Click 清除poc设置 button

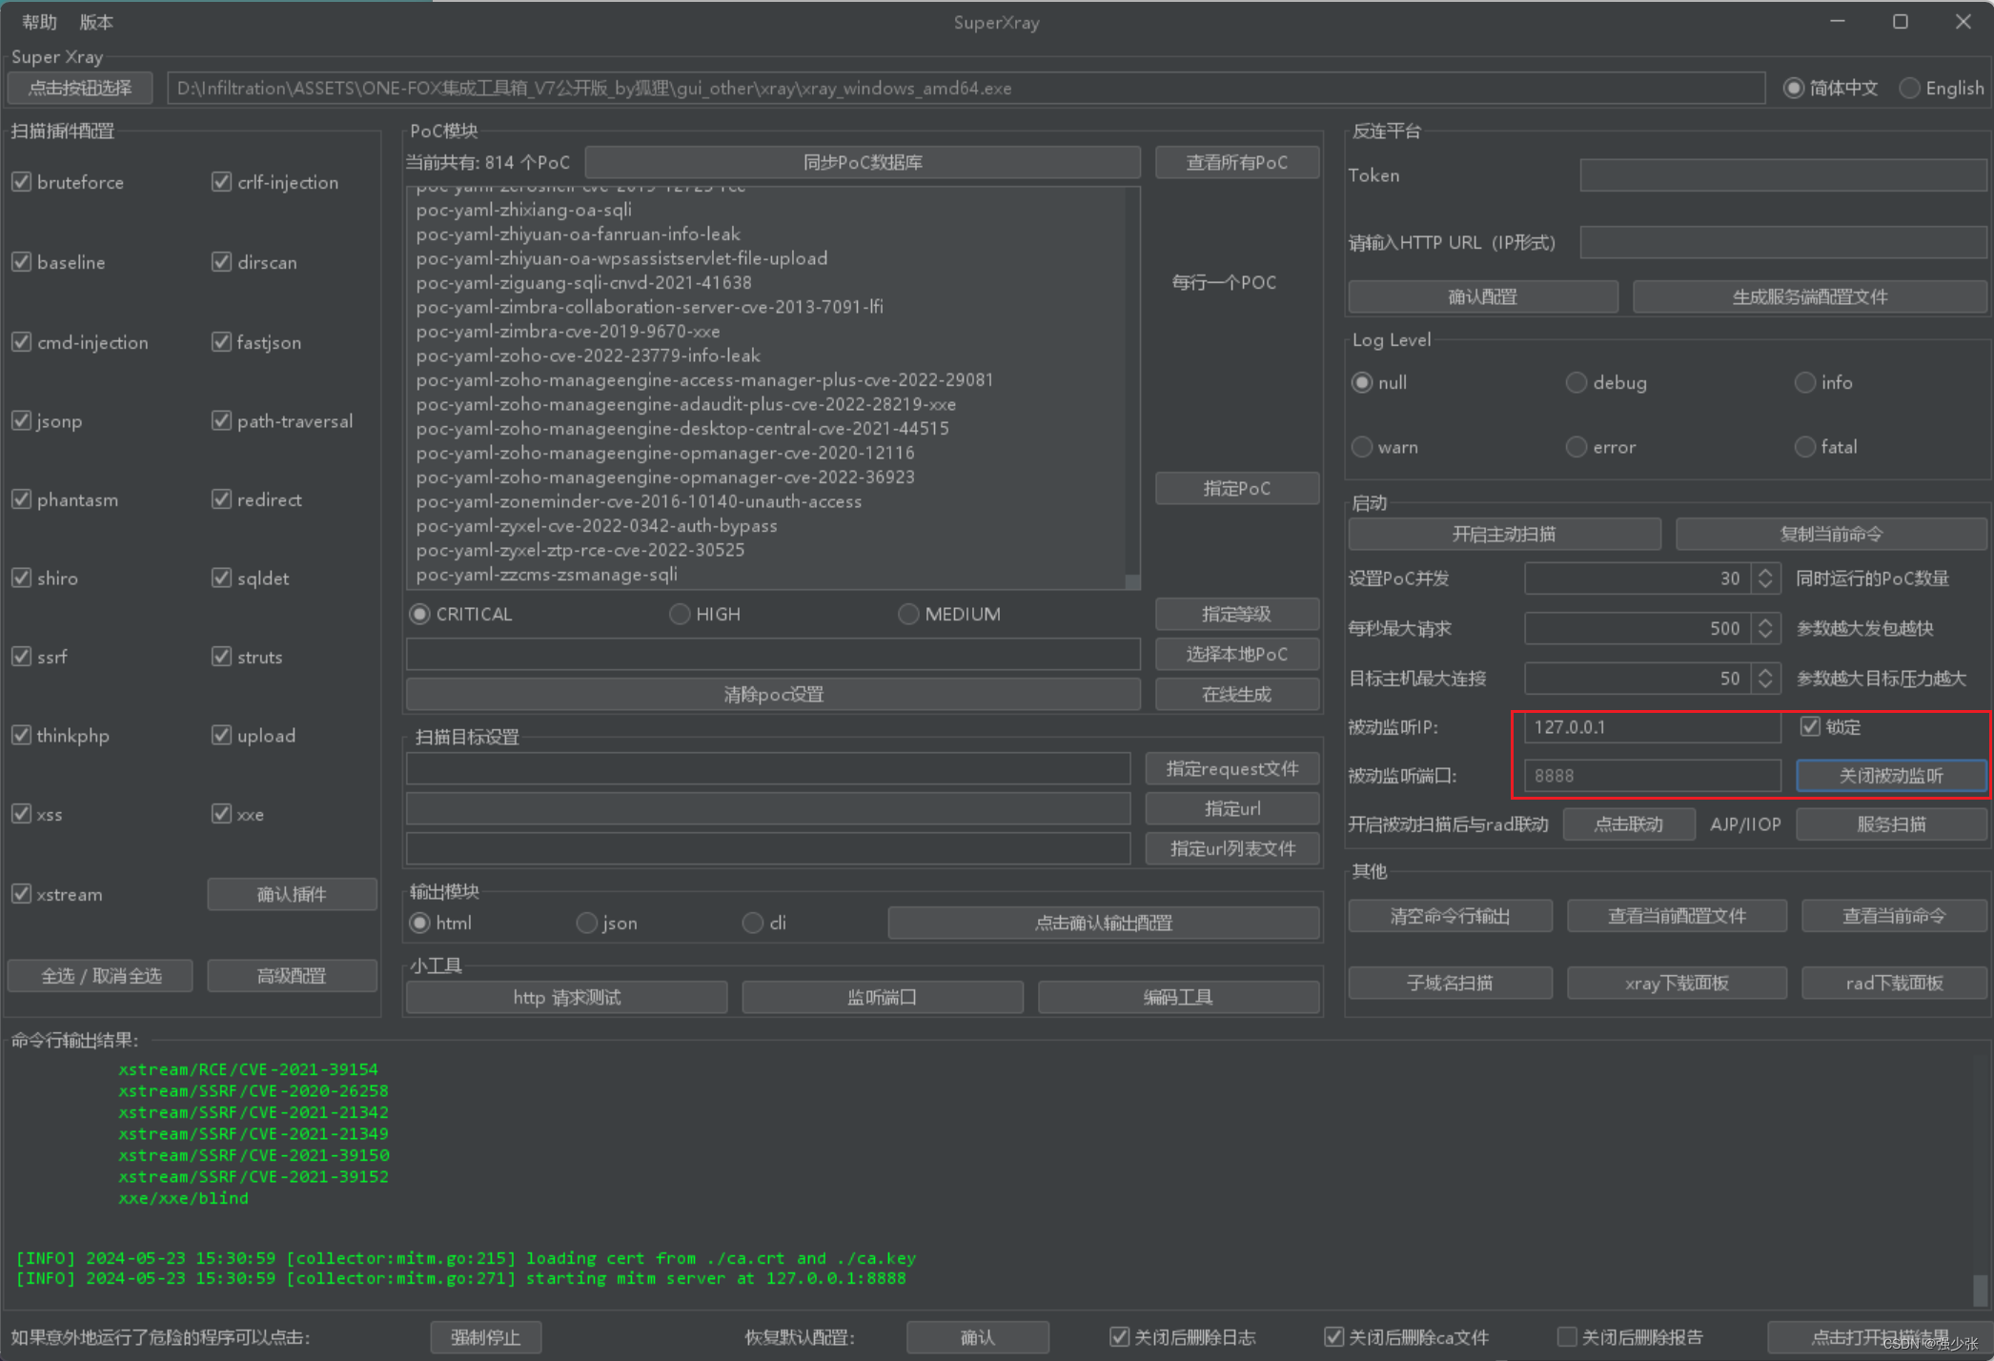[773, 694]
